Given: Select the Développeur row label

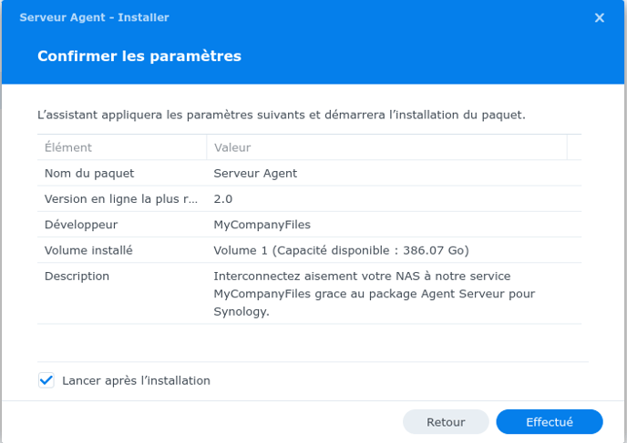Looking at the screenshot, I should coord(81,225).
